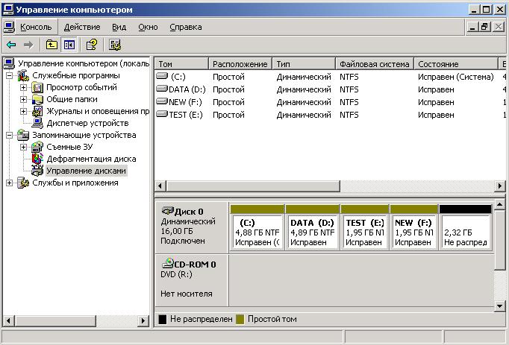Click the olive Простой том legend swatch
The width and height of the screenshot is (509, 345).
pos(240,320)
